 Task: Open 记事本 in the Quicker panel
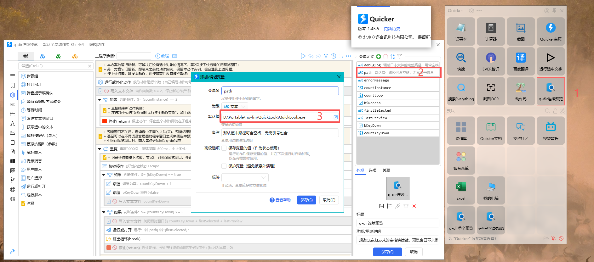click(x=461, y=31)
